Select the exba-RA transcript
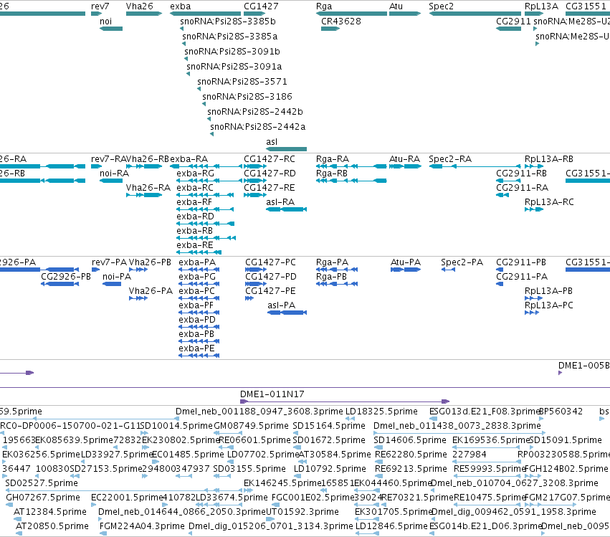The height and width of the screenshot is (537, 610). (206, 166)
